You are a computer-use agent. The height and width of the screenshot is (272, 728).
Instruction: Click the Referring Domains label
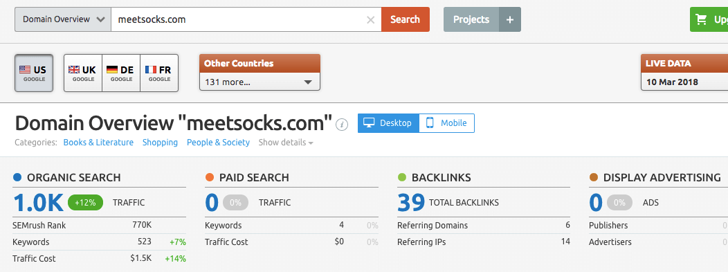433,226
